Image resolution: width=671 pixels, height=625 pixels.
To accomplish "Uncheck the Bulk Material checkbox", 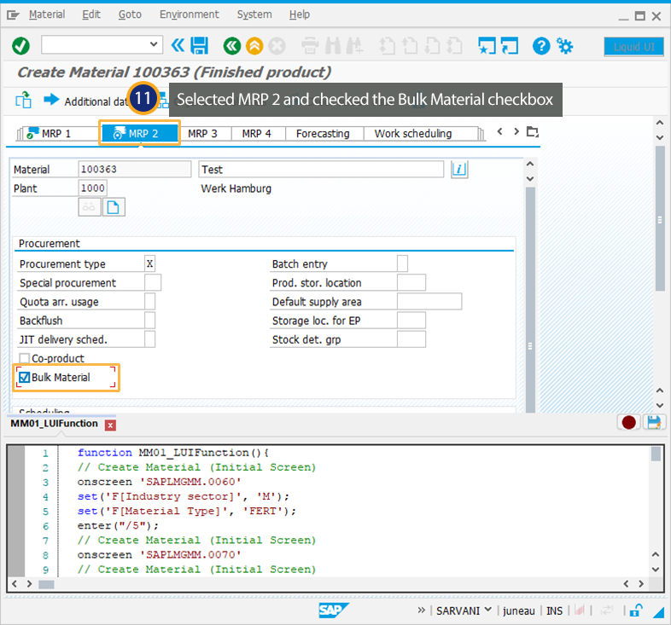I will 25,377.
